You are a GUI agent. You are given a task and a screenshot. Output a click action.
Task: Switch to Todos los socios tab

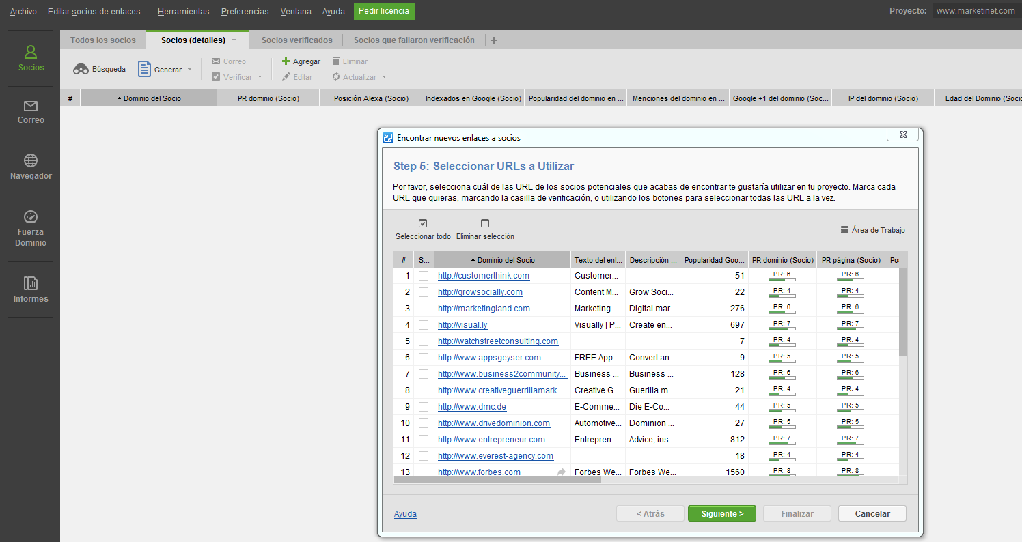tap(103, 40)
